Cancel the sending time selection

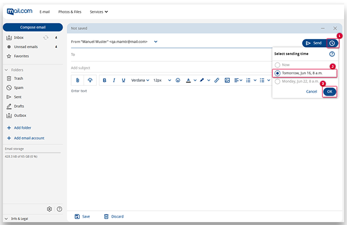311,91
